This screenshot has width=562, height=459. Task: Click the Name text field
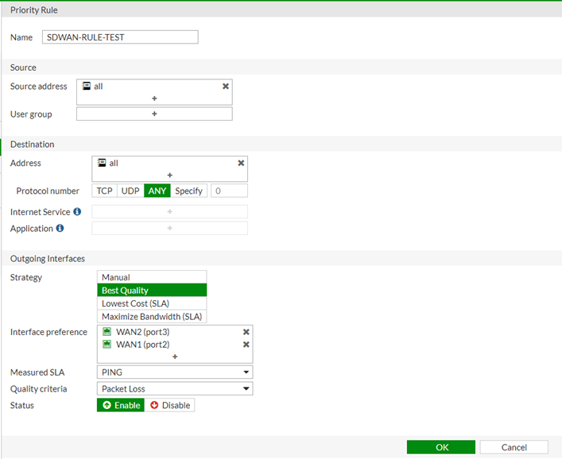click(119, 37)
